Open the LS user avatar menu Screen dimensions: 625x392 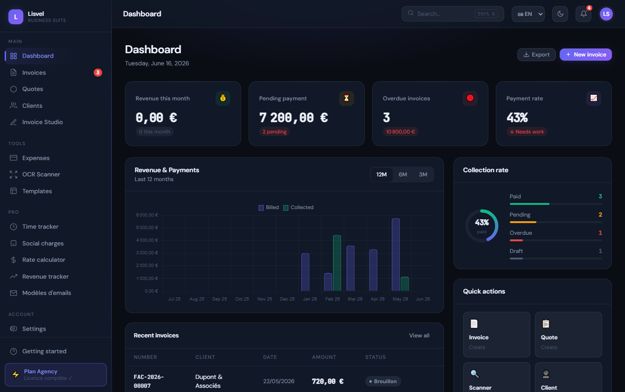click(x=606, y=14)
